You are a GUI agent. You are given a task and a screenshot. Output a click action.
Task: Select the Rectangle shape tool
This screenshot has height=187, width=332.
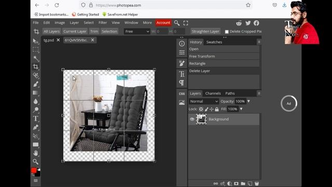[36, 144]
